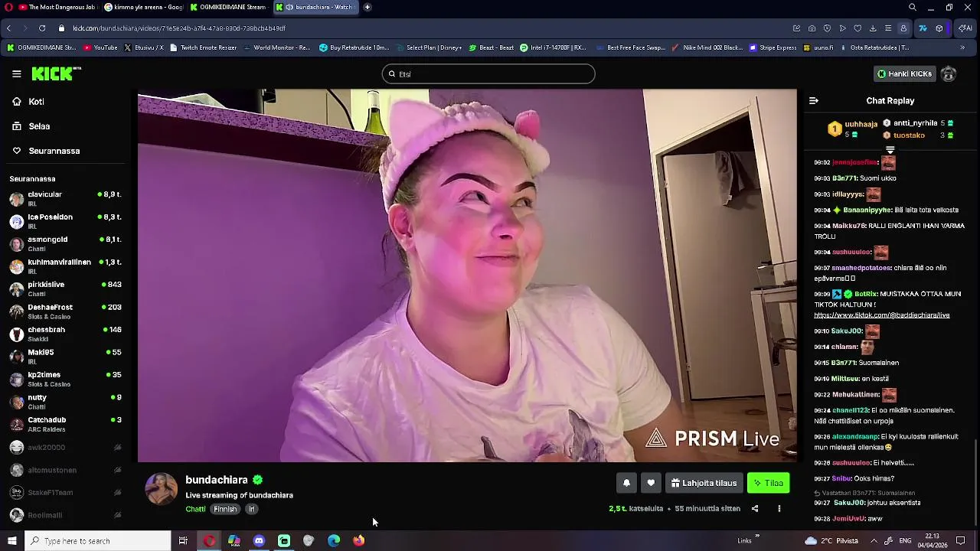The width and height of the screenshot is (980, 551).
Task: Switch to OGMIKEDIMANE Stream tab
Action: coord(228,7)
